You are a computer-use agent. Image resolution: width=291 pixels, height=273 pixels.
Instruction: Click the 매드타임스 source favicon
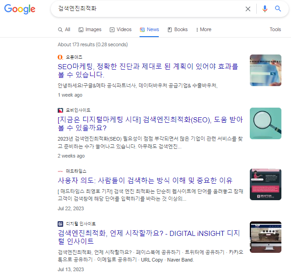60,171
